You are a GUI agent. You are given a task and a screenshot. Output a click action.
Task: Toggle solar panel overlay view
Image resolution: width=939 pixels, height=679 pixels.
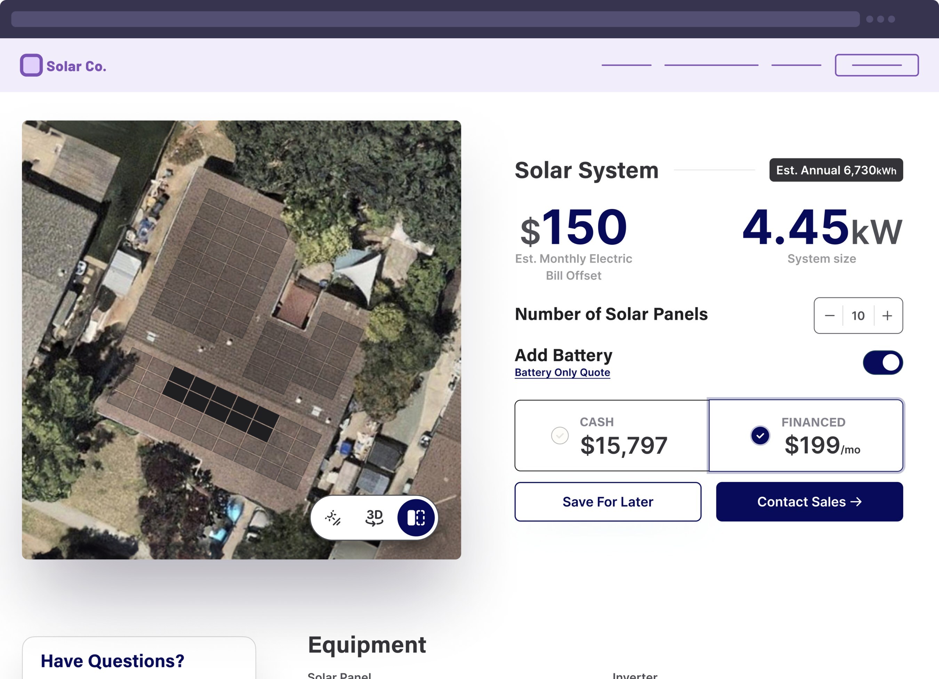415,517
